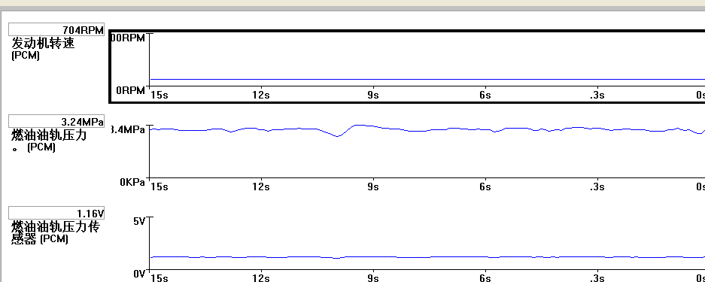Click the 0V axis label on sensor graph
Screen dimensions: 705x282
[x=139, y=274]
